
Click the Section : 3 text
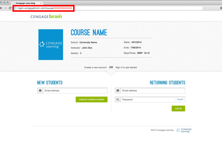click(76, 53)
